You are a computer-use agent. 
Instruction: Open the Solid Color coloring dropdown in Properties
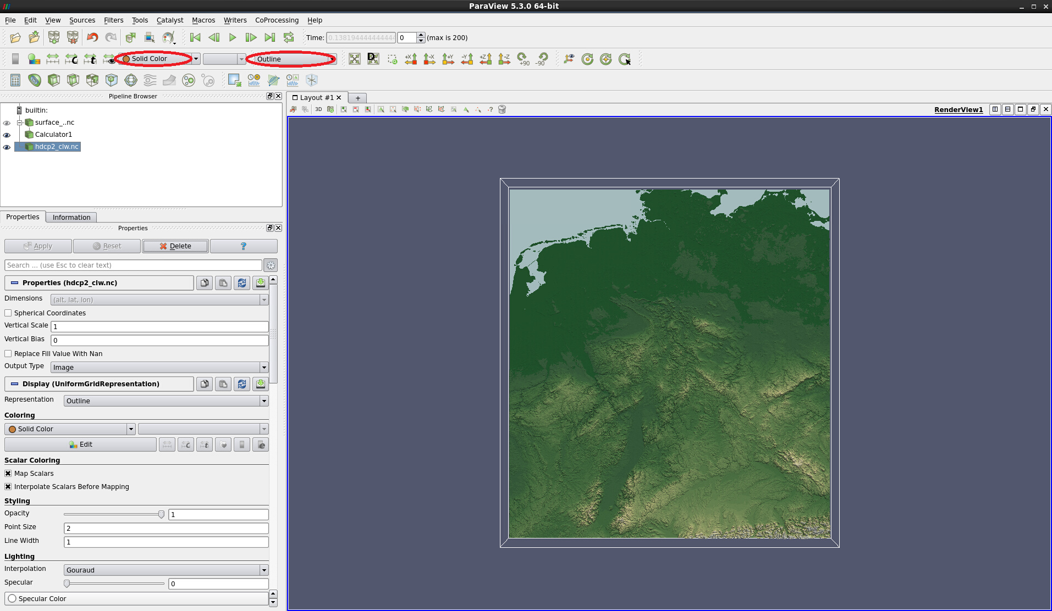pyautogui.click(x=70, y=429)
